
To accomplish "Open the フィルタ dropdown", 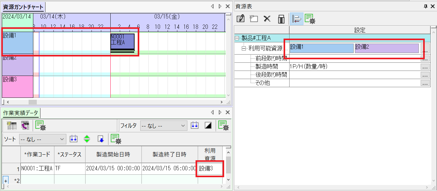I will click(x=163, y=126).
